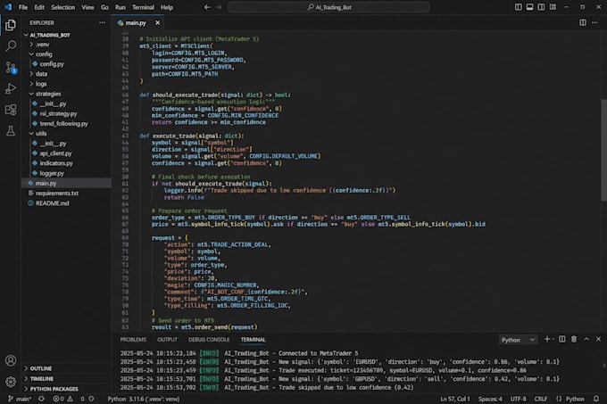Viewport: 607px width, 404px height.
Task: Open the Extensions view
Action: coord(11,110)
